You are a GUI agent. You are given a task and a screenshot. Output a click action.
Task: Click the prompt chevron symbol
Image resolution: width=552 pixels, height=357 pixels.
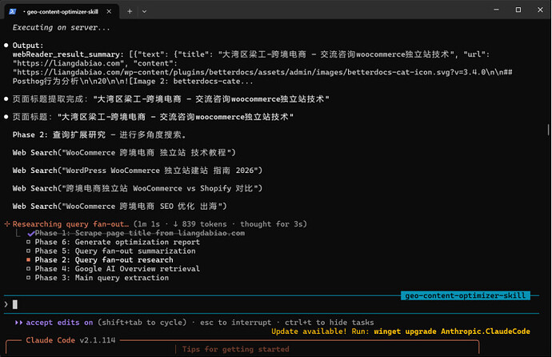tap(6, 304)
